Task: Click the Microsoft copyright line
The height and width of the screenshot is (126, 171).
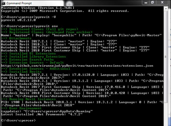Action: [x=65, y=11]
